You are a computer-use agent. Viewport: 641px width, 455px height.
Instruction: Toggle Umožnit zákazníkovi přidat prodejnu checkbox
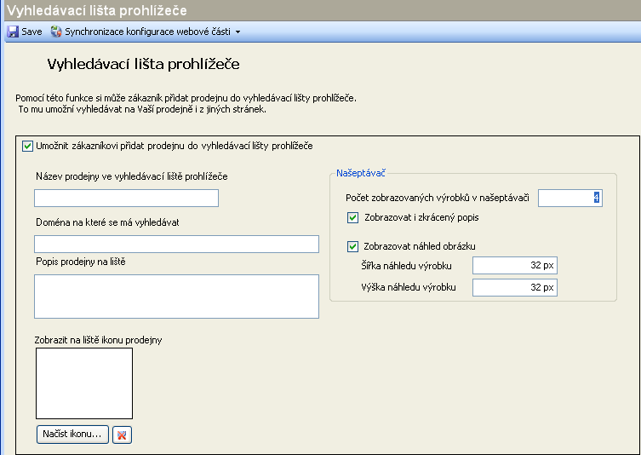click(x=27, y=146)
